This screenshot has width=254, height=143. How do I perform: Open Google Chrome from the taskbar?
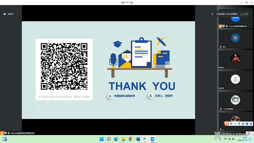131,139
